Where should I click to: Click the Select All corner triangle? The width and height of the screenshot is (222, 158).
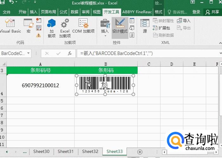pyautogui.click(x=3, y=64)
